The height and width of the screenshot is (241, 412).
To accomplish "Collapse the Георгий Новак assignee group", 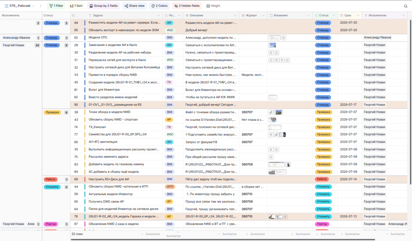I will coord(13,45).
